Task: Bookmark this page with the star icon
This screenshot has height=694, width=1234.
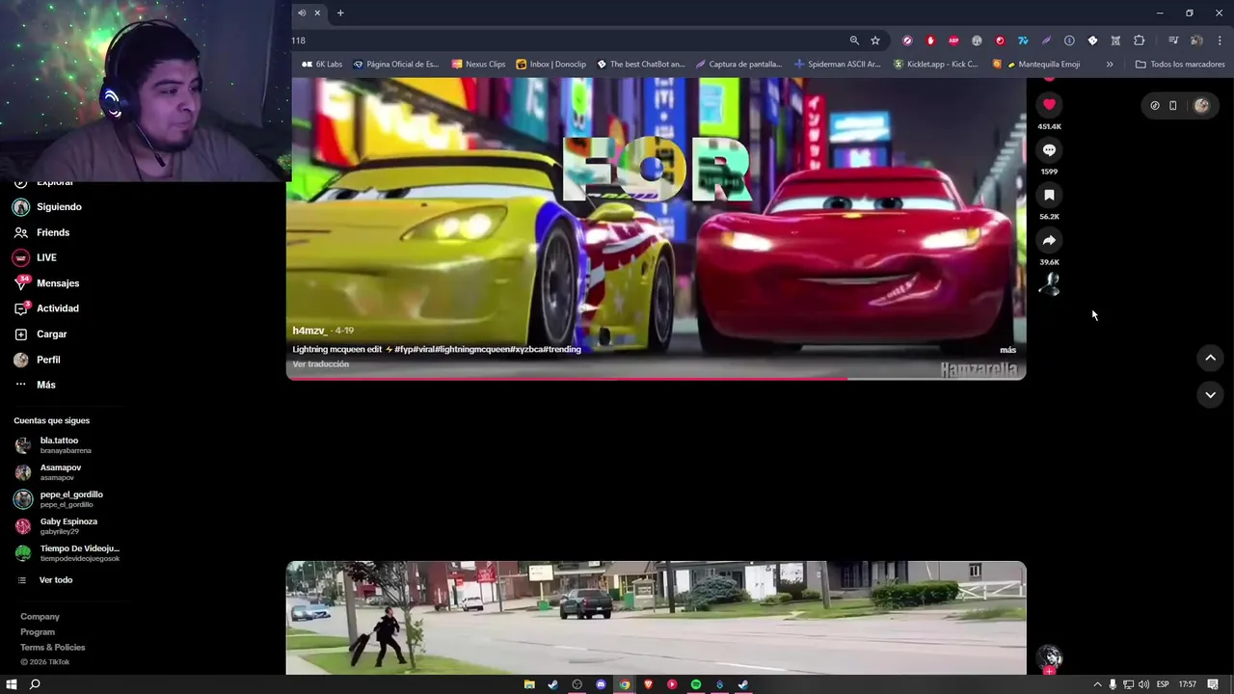Action: pyautogui.click(x=875, y=40)
